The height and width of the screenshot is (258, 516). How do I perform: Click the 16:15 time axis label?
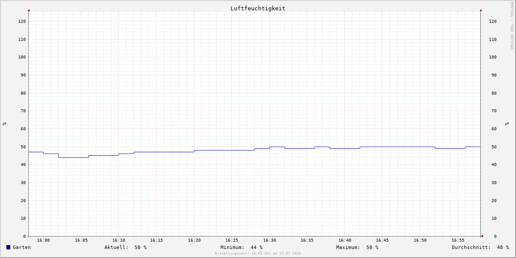[157, 240]
